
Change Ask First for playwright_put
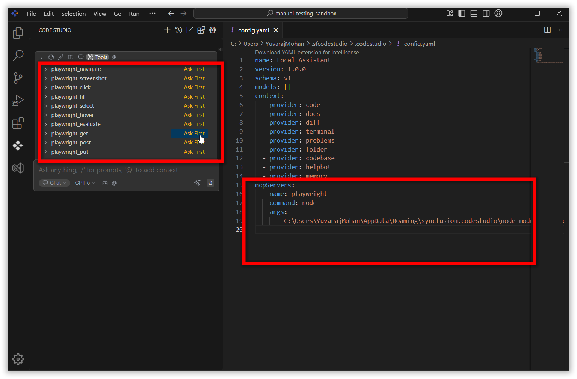click(194, 152)
